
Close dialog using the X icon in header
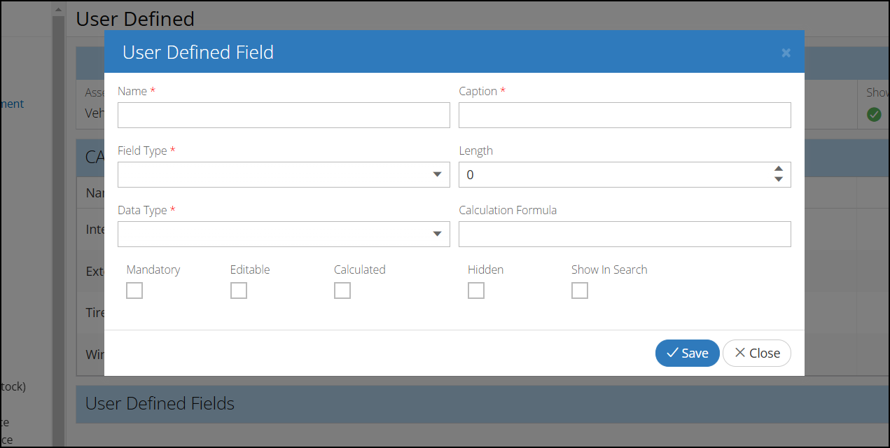point(786,52)
